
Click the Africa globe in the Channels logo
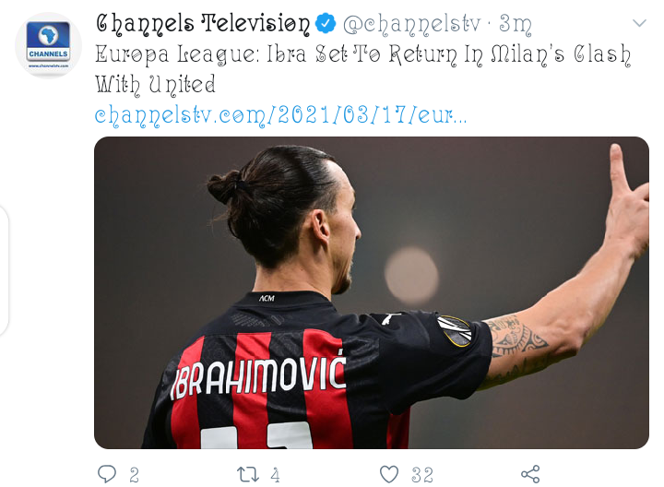[48, 36]
